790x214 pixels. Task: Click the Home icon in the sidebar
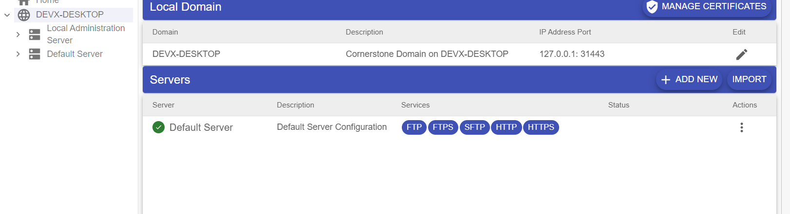pyautogui.click(x=24, y=2)
